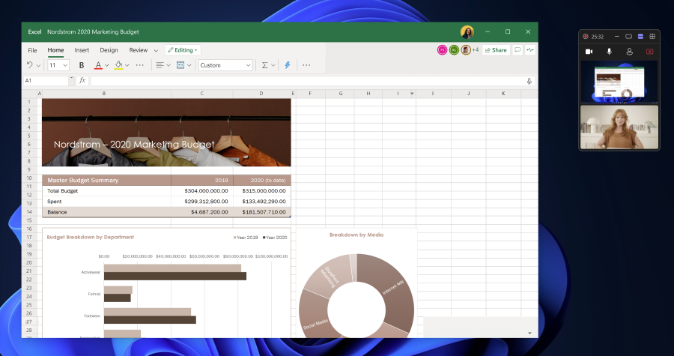Toggle Bold formatting
The height and width of the screenshot is (356, 674).
pos(81,65)
